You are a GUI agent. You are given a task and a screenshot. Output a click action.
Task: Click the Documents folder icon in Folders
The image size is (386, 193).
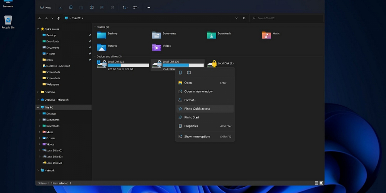[x=157, y=35]
